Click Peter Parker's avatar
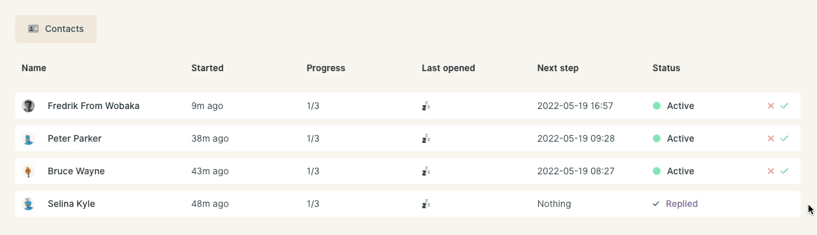 (28, 138)
